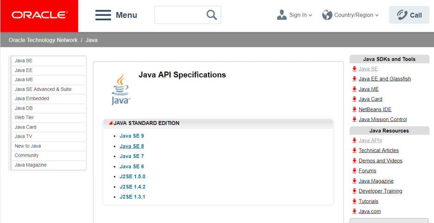Select Java EE in left sidebar

click(x=48, y=70)
